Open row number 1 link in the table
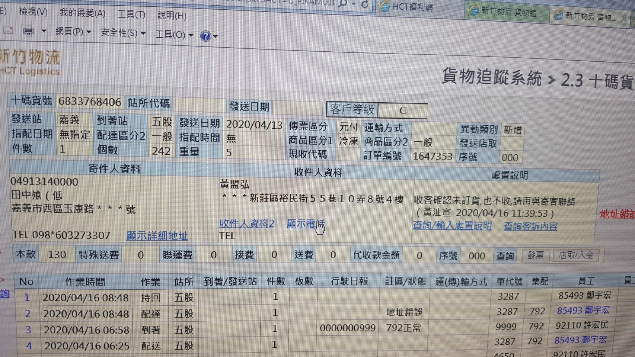This screenshot has width=635, height=357. (x=27, y=297)
